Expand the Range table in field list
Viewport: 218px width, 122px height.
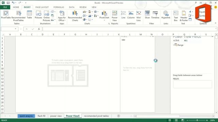pyautogui.click(x=174, y=45)
